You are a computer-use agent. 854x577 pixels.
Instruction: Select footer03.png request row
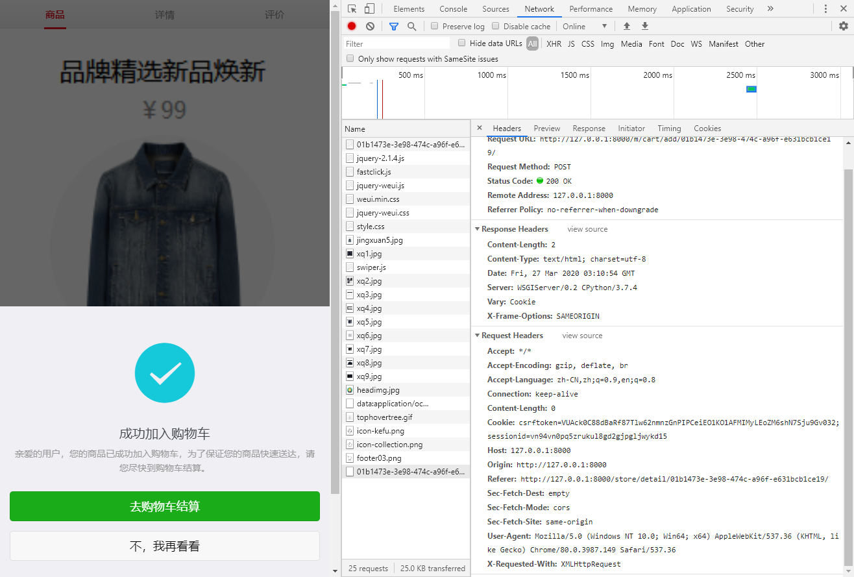pyautogui.click(x=406, y=458)
